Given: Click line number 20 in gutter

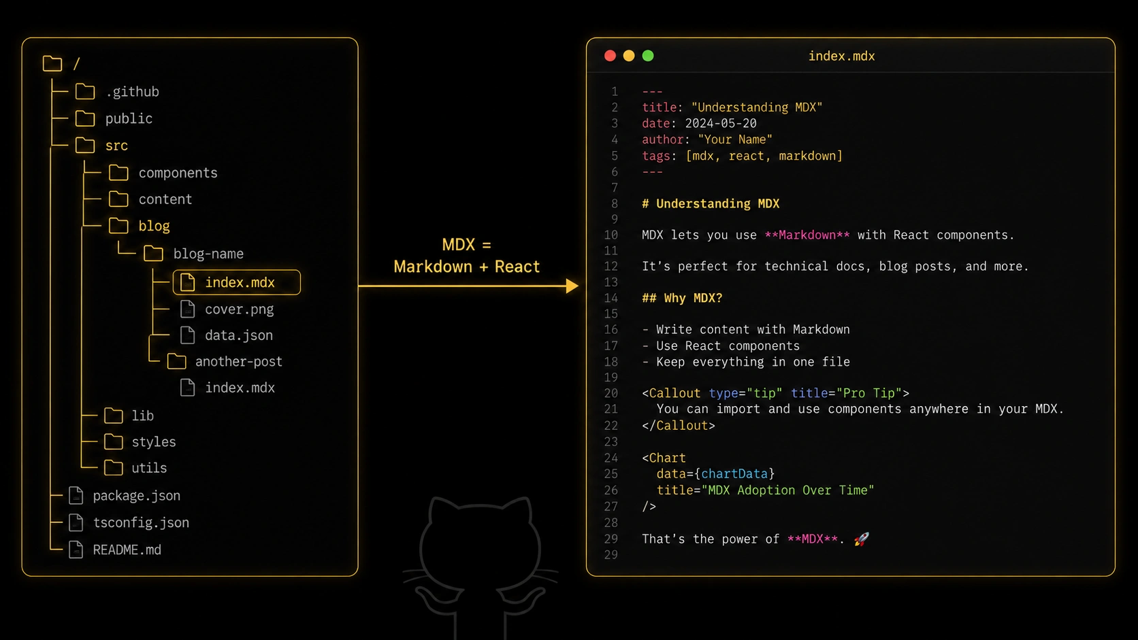Looking at the screenshot, I should (611, 393).
